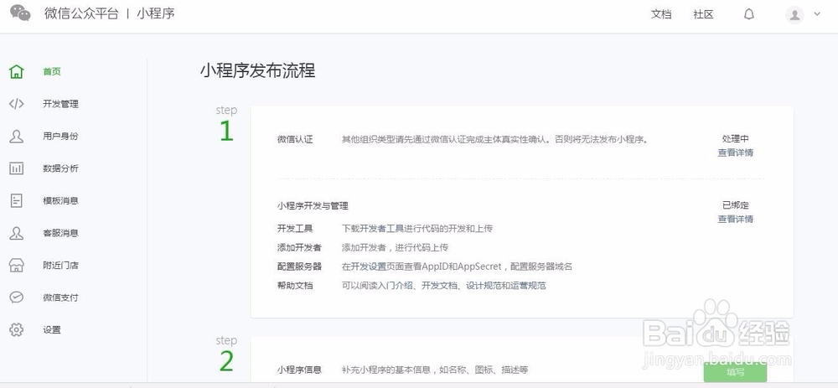Open the 开发管理 sidebar menu
The height and width of the screenshot is (388, 838).
point(60,104)
